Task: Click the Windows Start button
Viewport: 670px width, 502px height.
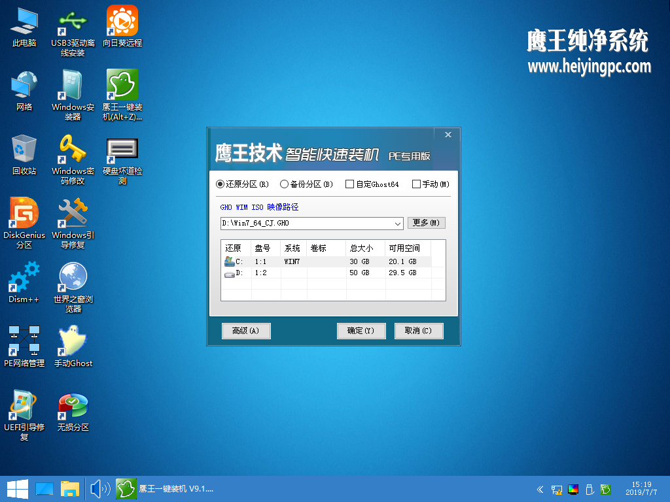Action: [x=18, y=489]
